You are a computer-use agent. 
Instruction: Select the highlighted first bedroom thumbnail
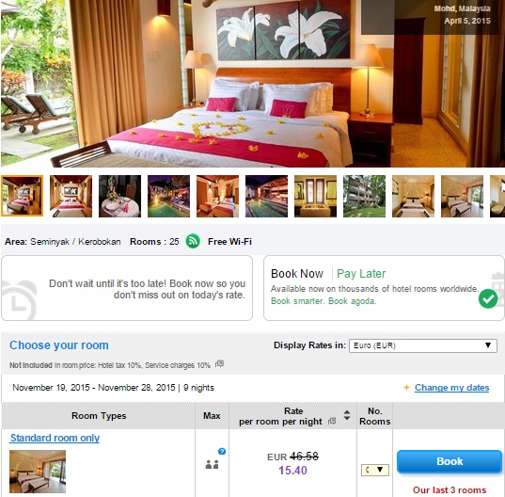22,196
